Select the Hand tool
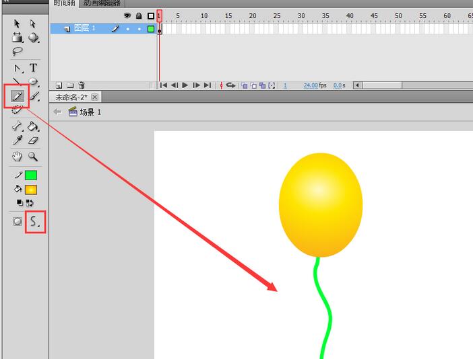The image size is (473, 359). pyautogui.click(x=18, y=157)
